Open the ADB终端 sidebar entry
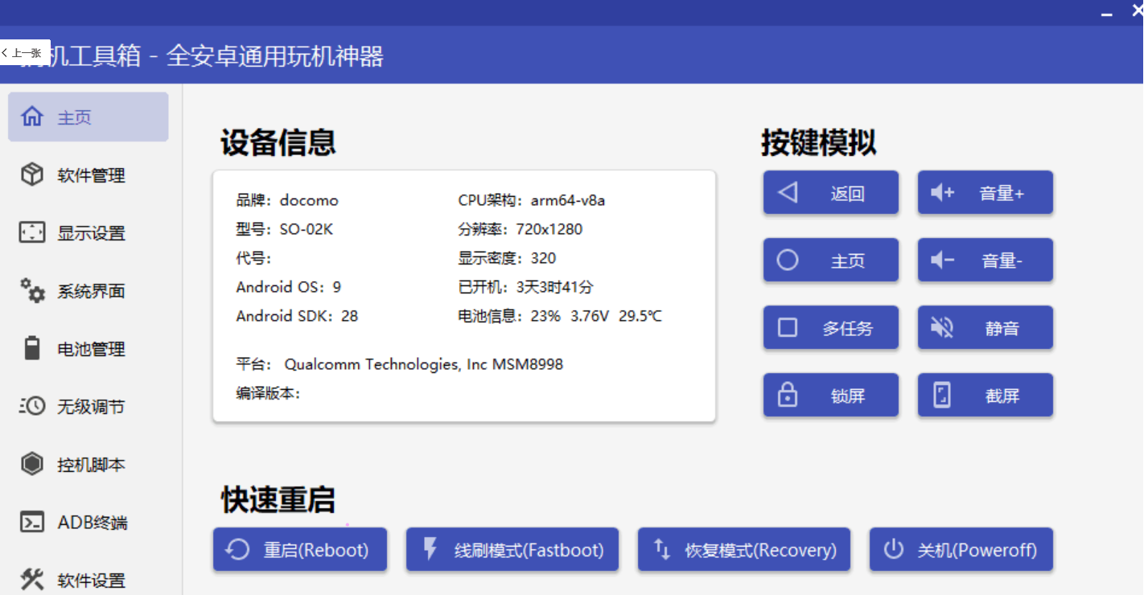This screenshot has height=595, width=1144. point(88,522)
